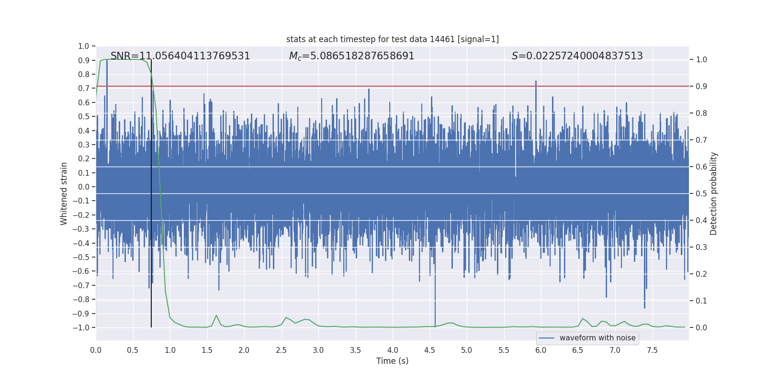Click the −1.0 tick on the left strain axis
The width and height of the screenshot is (766, 383).
pos(81,327)
